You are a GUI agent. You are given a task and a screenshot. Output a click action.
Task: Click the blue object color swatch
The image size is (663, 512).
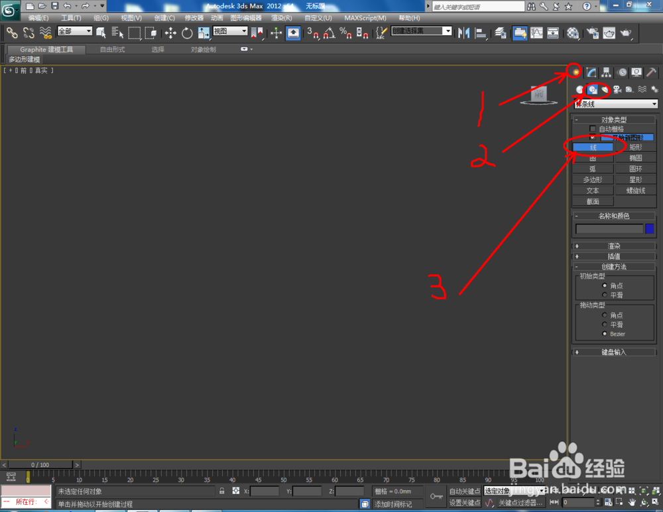click(650, 229)
